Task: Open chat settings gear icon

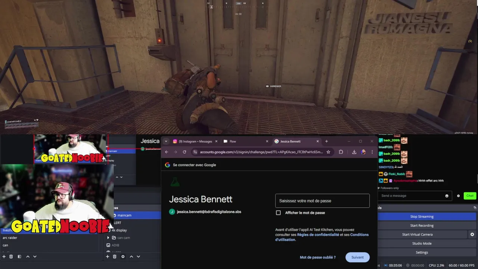Action: point(458,196)
